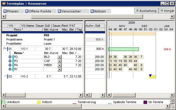Click the Unkritisch green legend swatch
Viewport: 176px width, 110px height.
(x=4, y=102)
